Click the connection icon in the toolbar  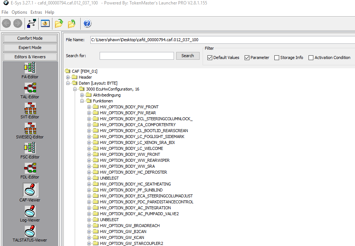tap(32, 23)
